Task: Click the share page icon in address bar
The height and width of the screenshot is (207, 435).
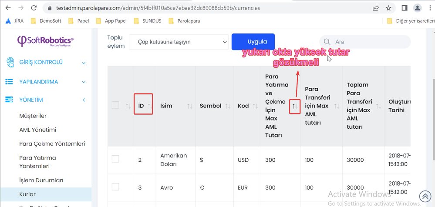Action: point(376,8)
